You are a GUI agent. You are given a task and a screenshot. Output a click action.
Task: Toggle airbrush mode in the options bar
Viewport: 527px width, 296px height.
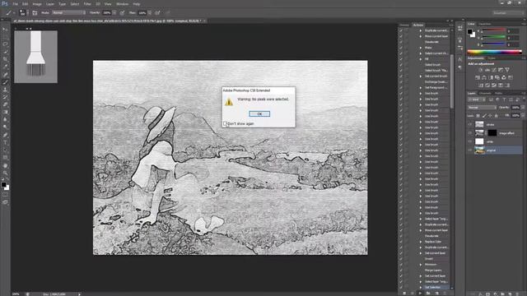[157, 13]
